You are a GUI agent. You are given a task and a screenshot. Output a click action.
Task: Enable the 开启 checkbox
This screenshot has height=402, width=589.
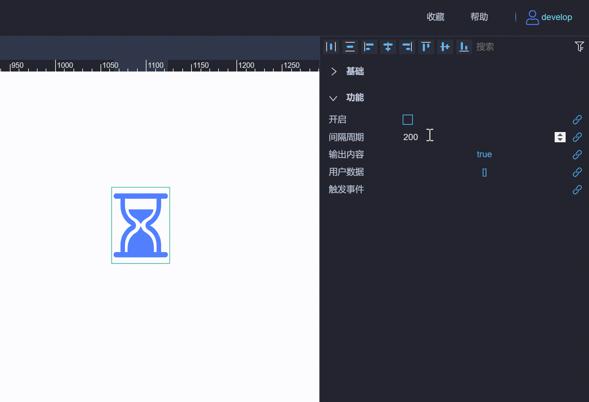pos(407,119)
